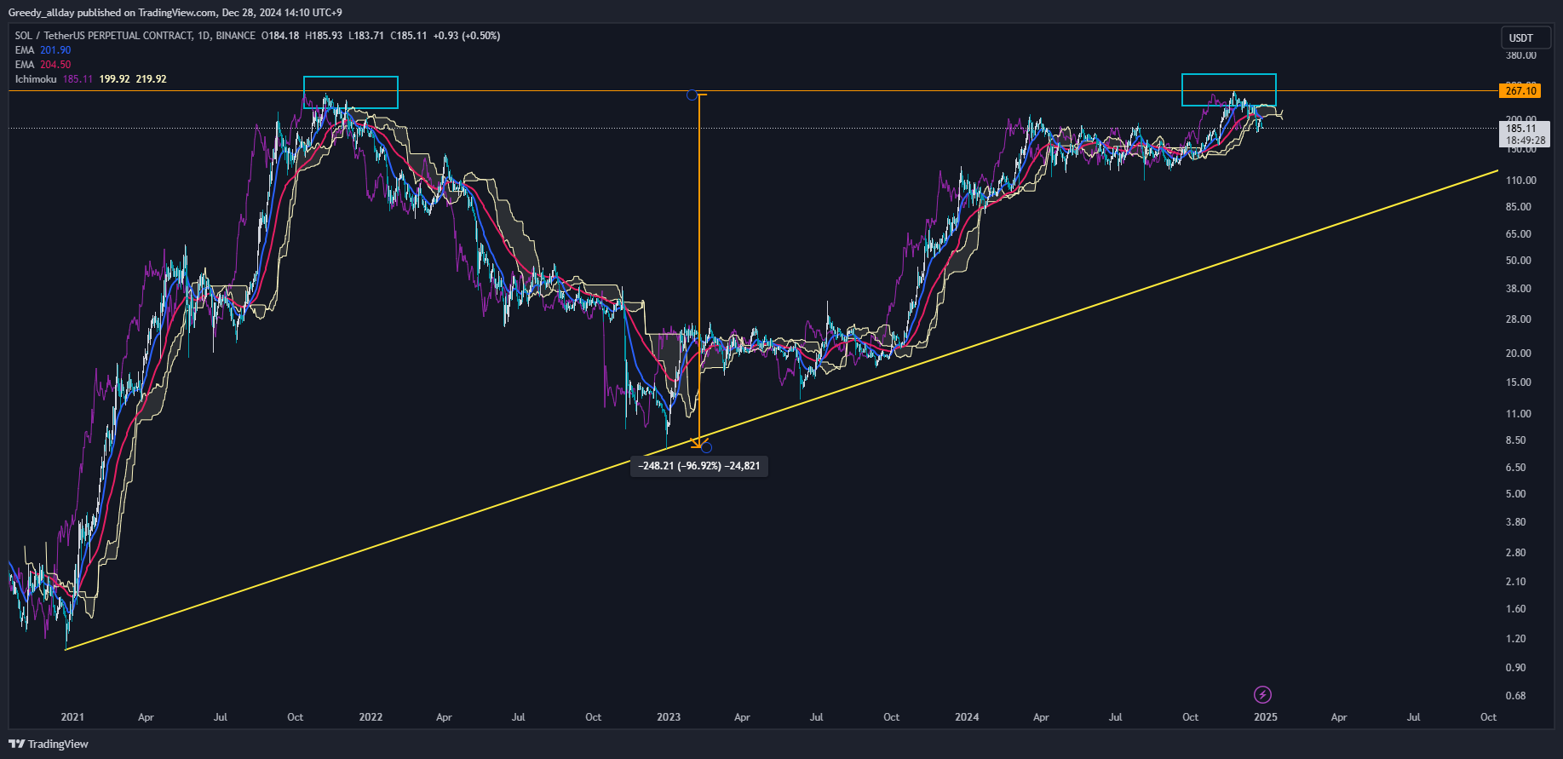Click the TradingView.com text in header

(177, 13)
